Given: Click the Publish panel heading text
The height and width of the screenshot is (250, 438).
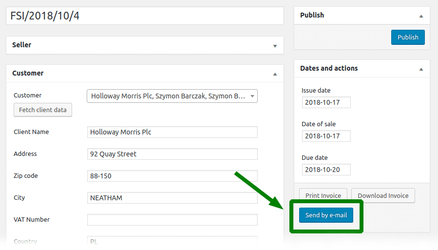Looking at the screenshot, I should pyautogui.click(x=312, y=15).
